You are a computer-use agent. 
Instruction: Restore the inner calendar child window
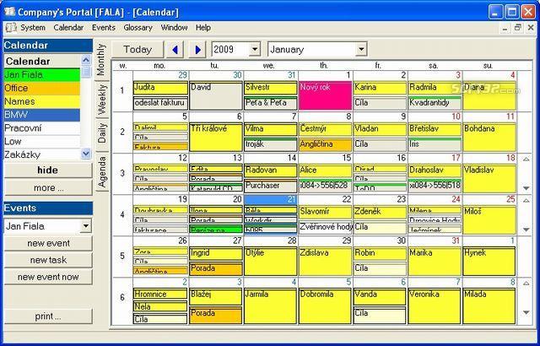point(517,28)
